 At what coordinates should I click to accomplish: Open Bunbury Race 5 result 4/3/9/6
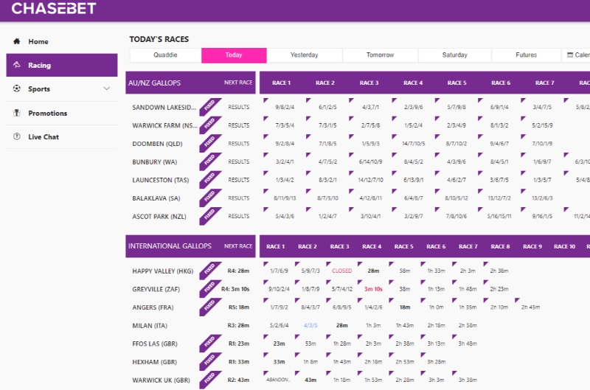pos(457,161)
